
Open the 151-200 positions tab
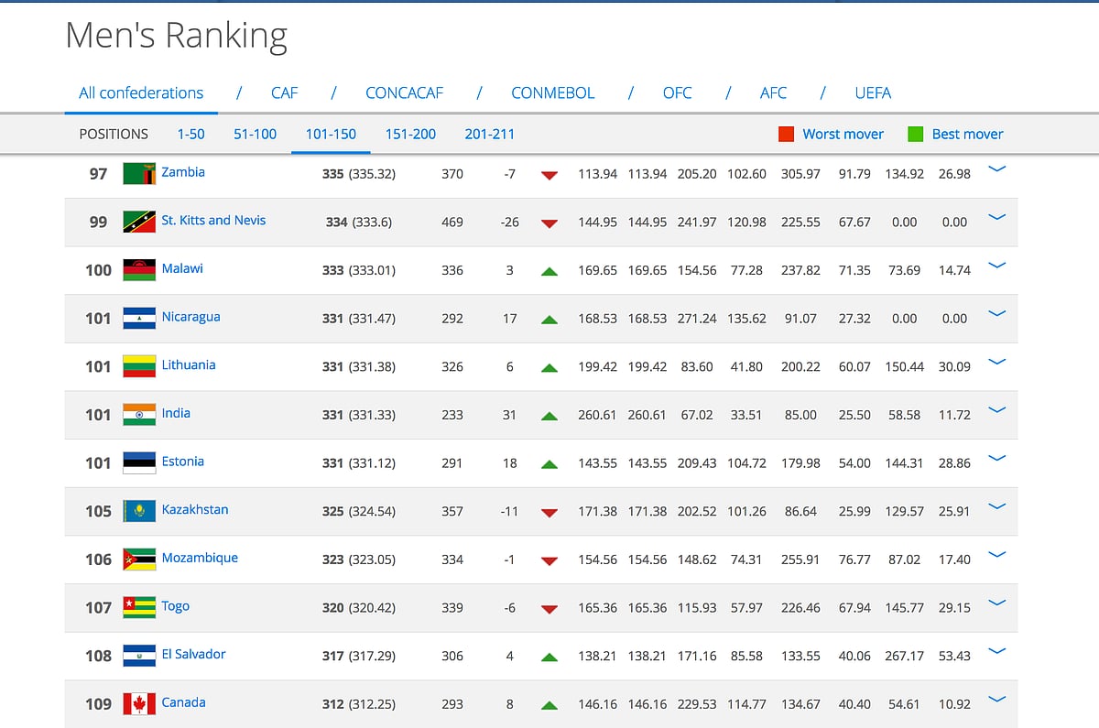[409, 134]
